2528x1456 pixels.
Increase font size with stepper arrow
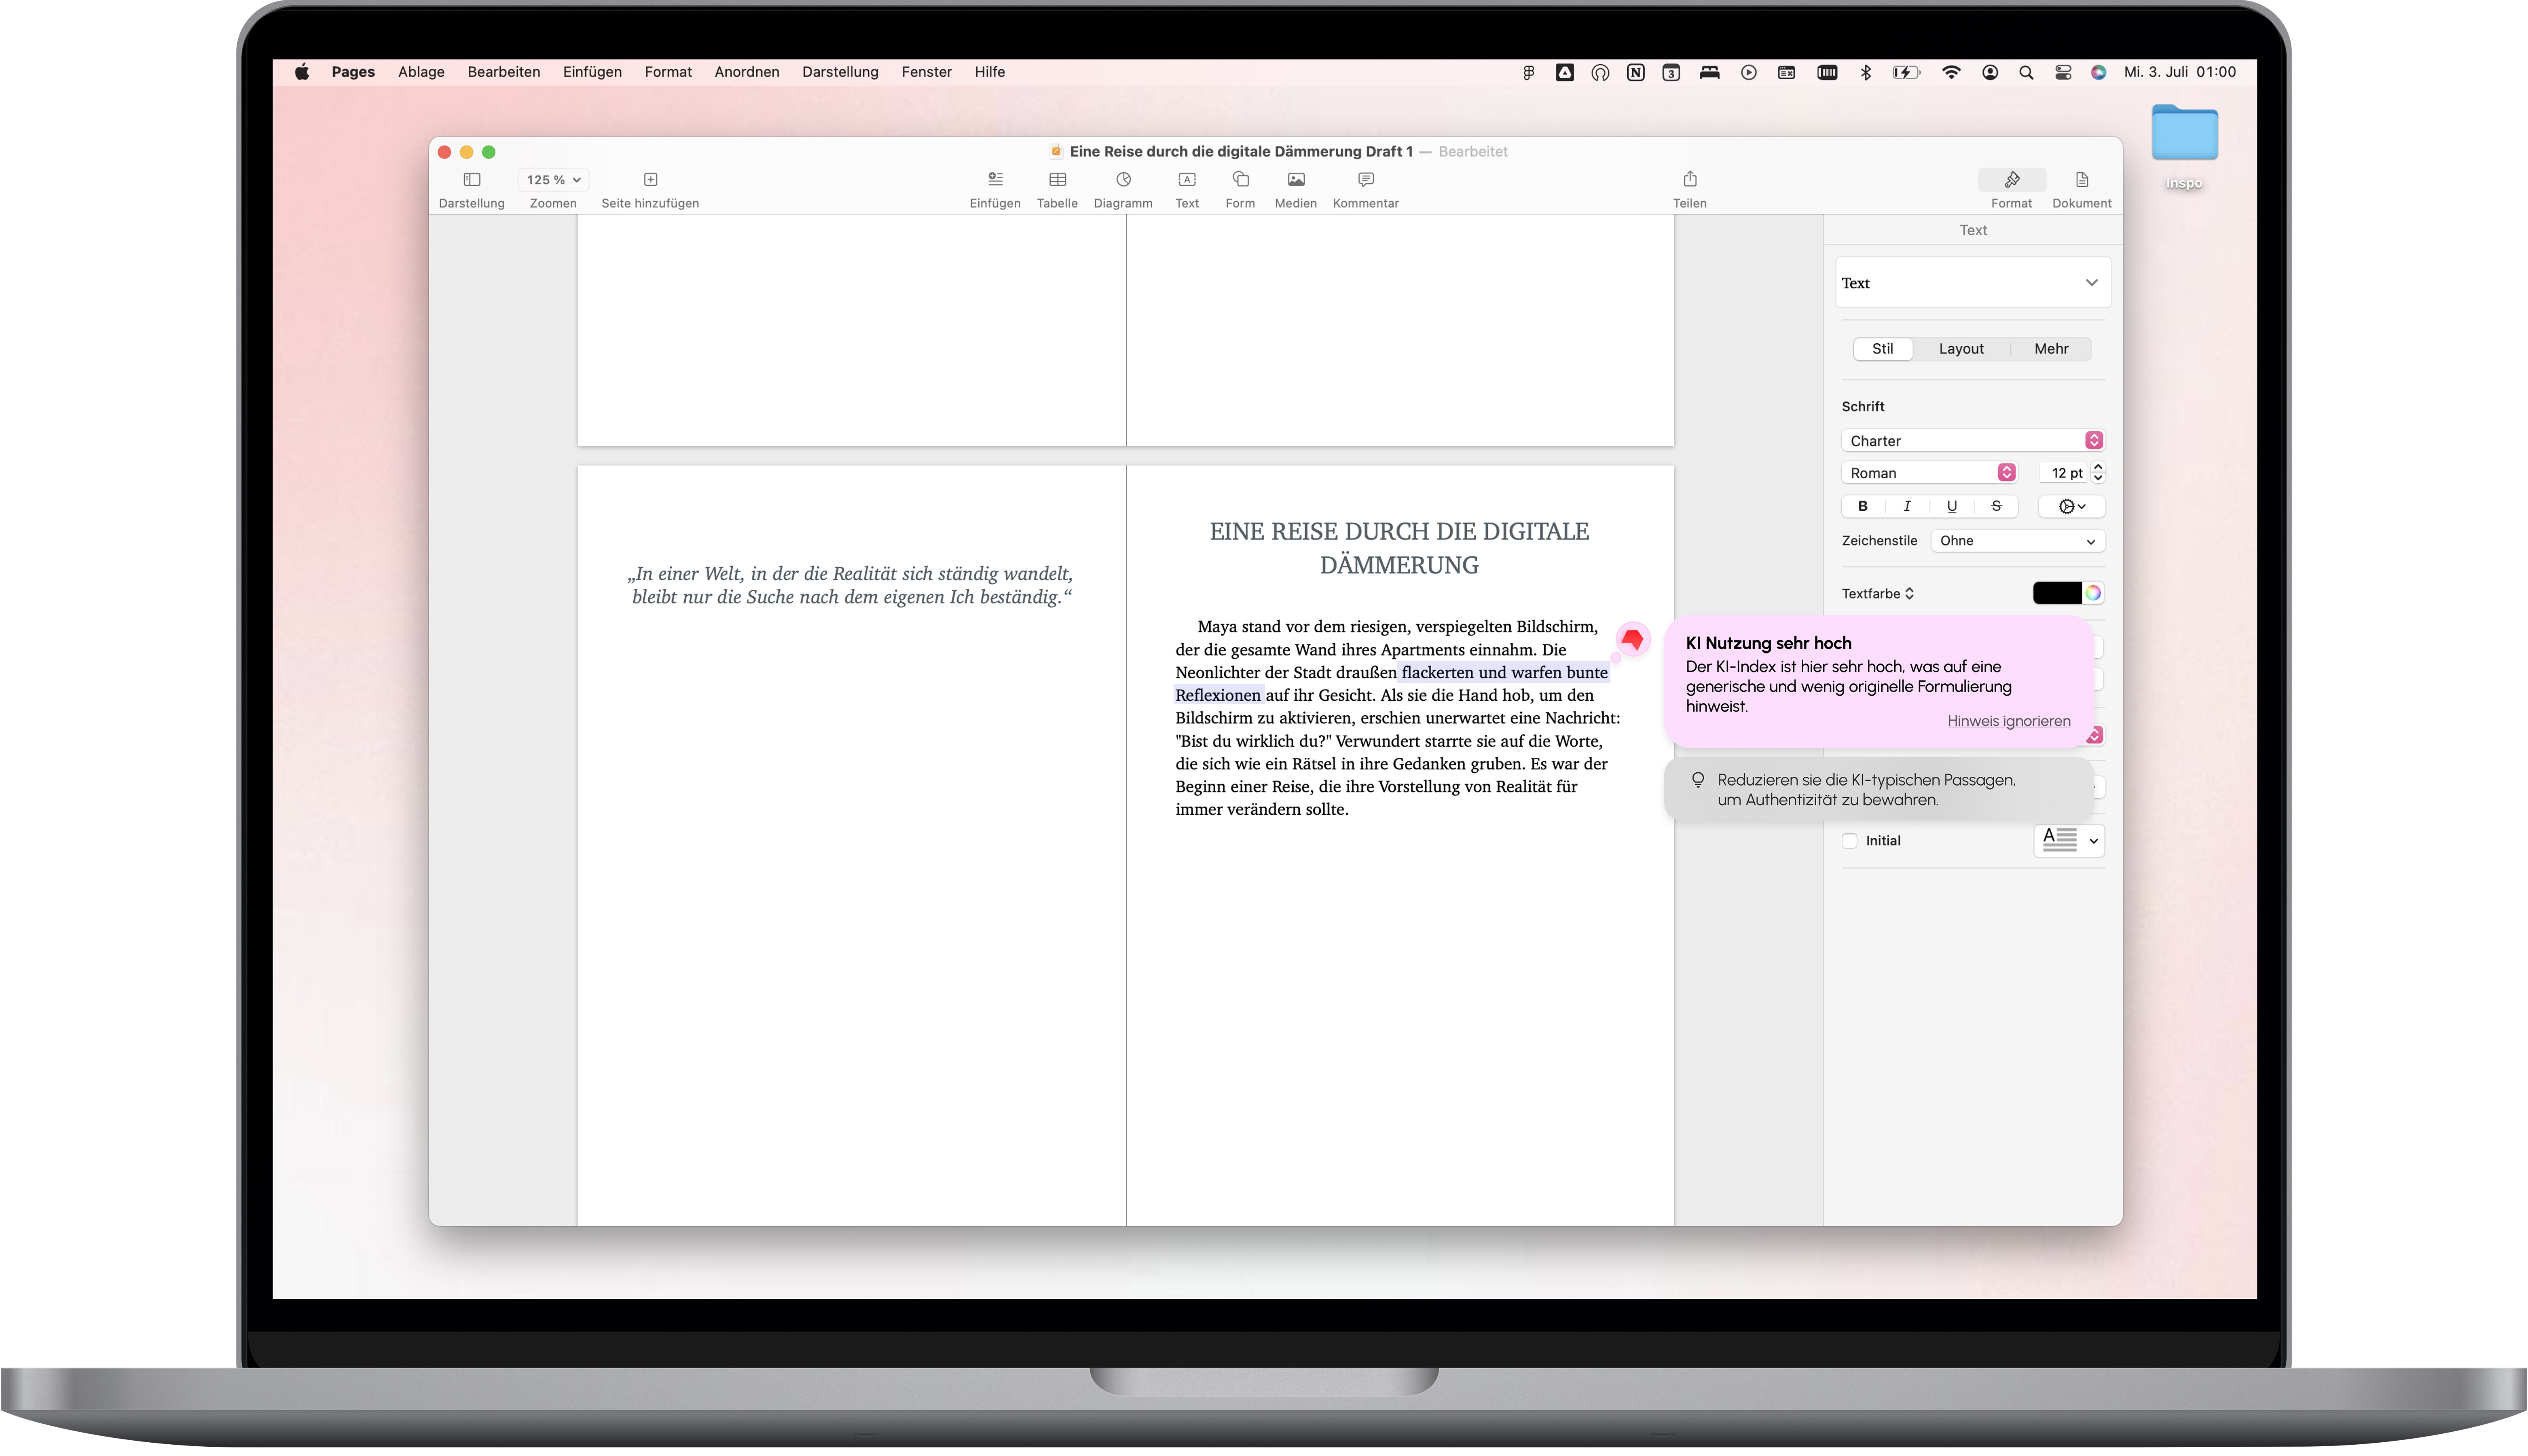pos(2098,467)
